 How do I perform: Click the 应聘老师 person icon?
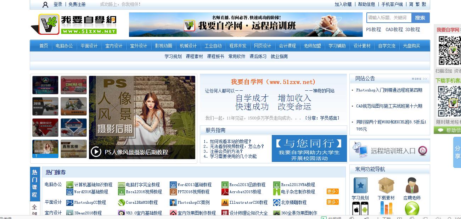tap(412, 185)
